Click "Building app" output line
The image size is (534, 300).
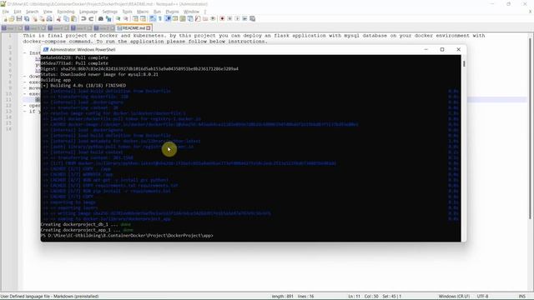(x=56, y=80)
